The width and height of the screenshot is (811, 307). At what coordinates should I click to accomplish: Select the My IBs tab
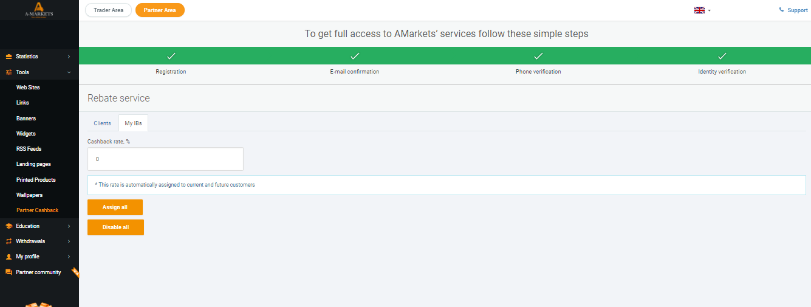(x=133, y=123)
